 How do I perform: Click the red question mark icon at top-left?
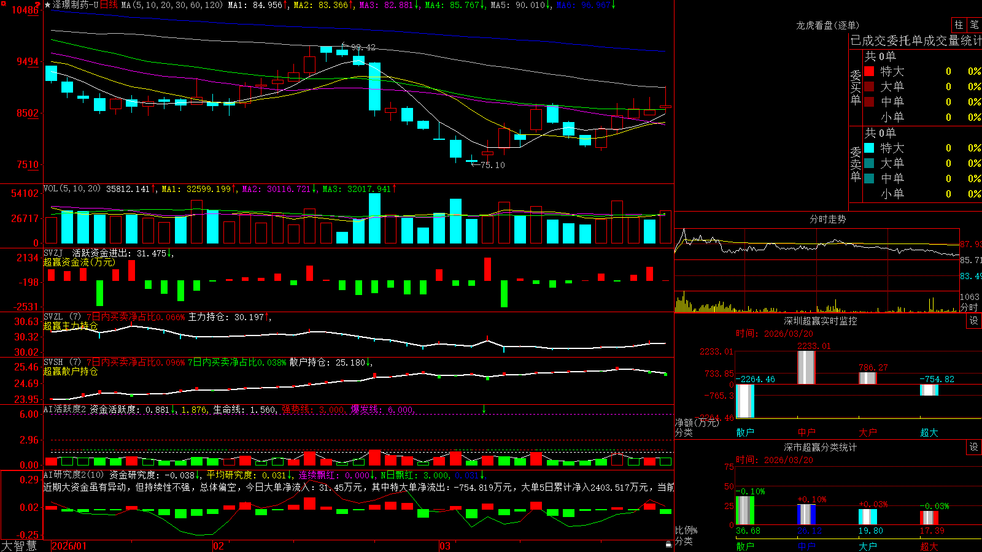point(38,5)
